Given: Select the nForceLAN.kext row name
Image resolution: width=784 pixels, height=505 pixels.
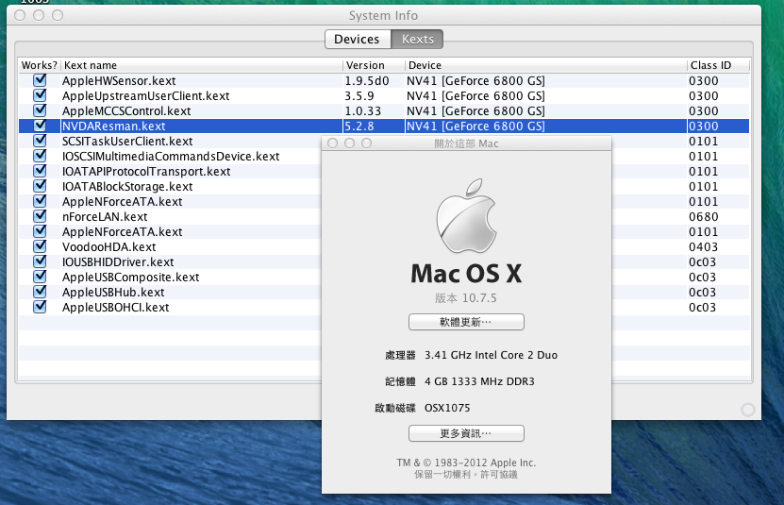Looking at the screenshot, I should 105,217.
